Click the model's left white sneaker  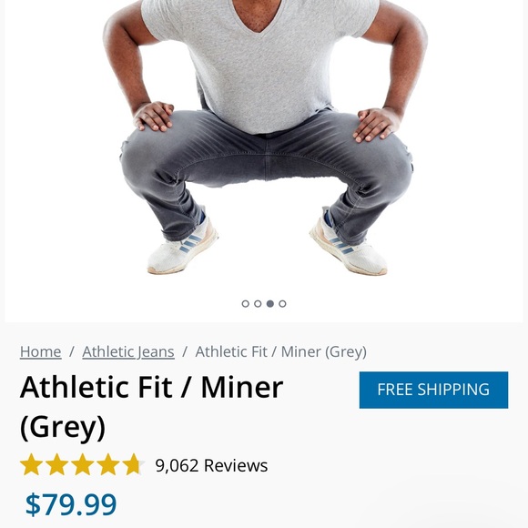[x=349, y=246]
